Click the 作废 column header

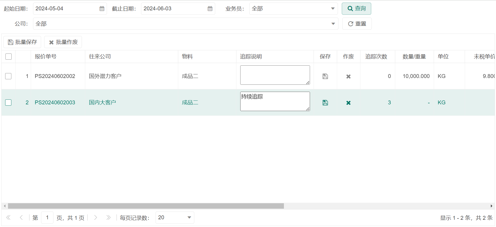pos(348,57)
